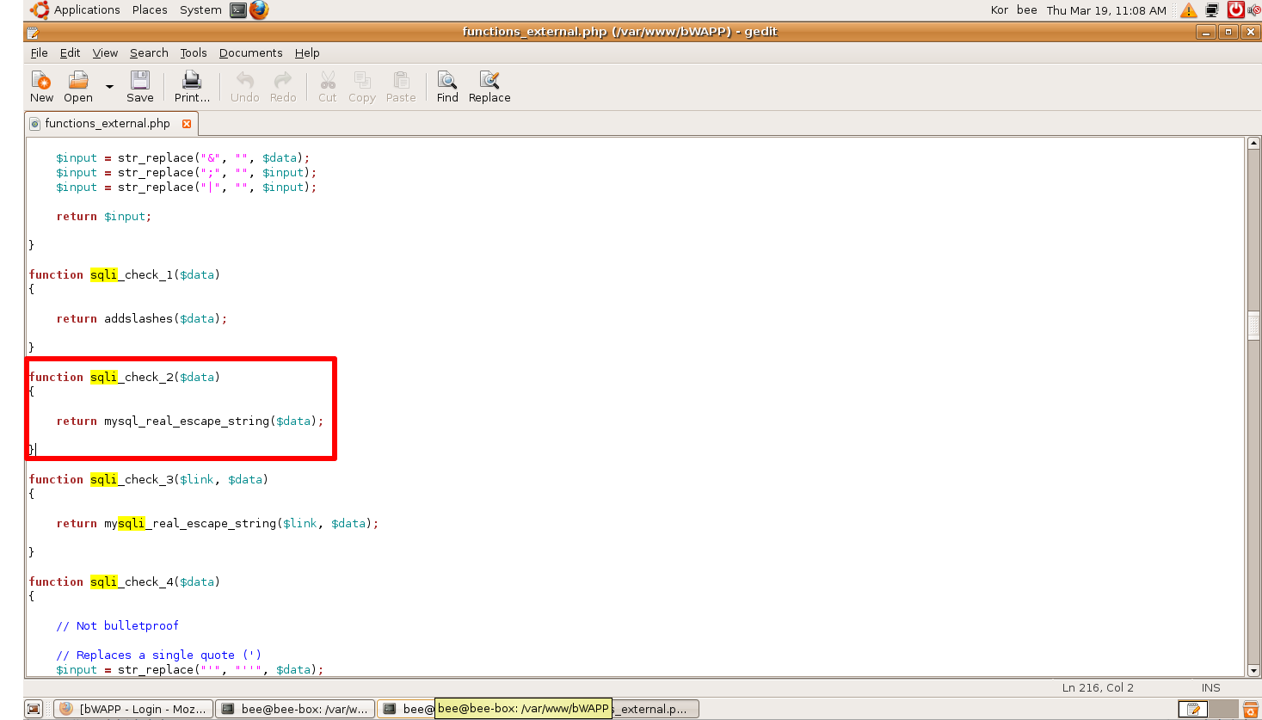Click the gedit window menu icon in title bar

(x=33, y=33)
